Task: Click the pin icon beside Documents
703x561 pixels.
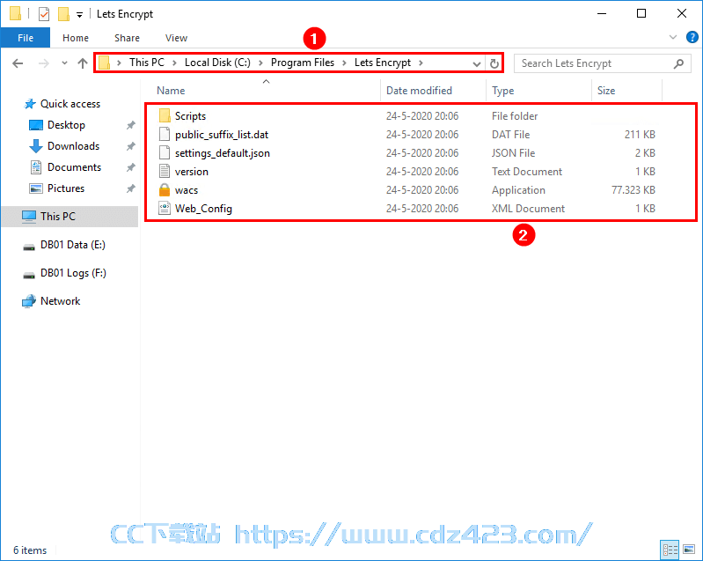Action: (130, 167)
